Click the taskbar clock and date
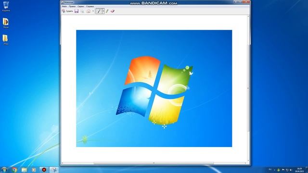308x173 pixels. pyautogui.click(x=299, y=170)
